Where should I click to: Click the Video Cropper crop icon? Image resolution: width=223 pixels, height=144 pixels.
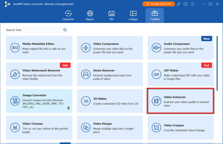click(156, 128)
